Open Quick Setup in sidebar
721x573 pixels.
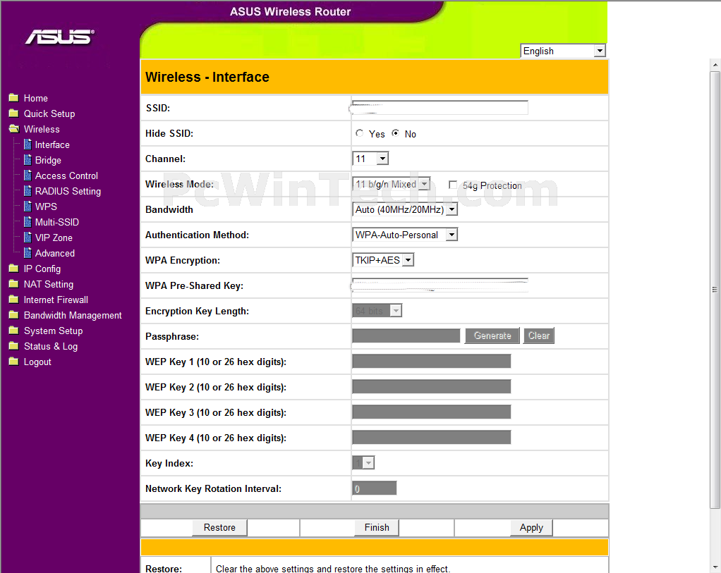coord(49,113)
